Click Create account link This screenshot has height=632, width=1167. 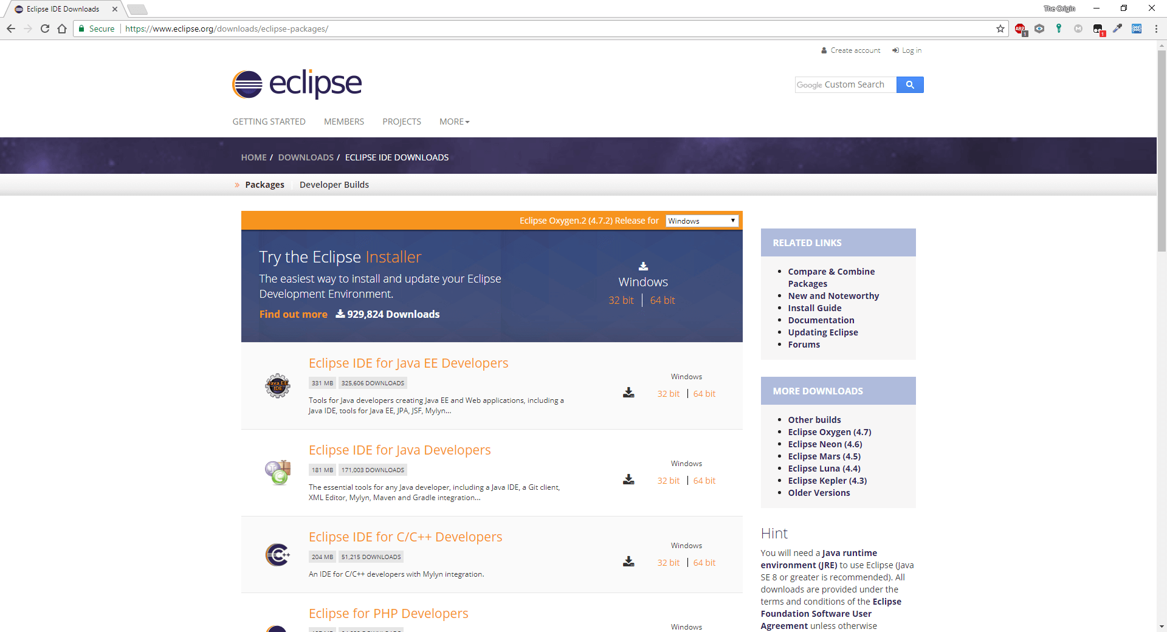[x=851, y=50]
